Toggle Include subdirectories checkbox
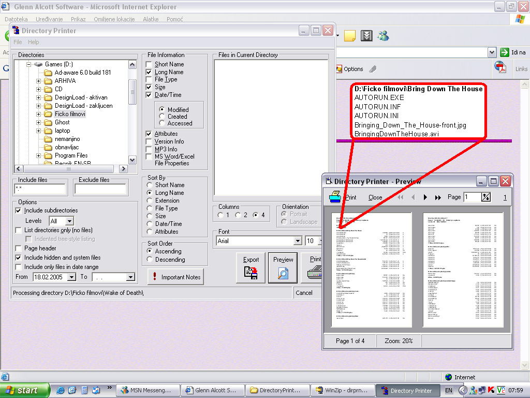 (x=19, y=210)
